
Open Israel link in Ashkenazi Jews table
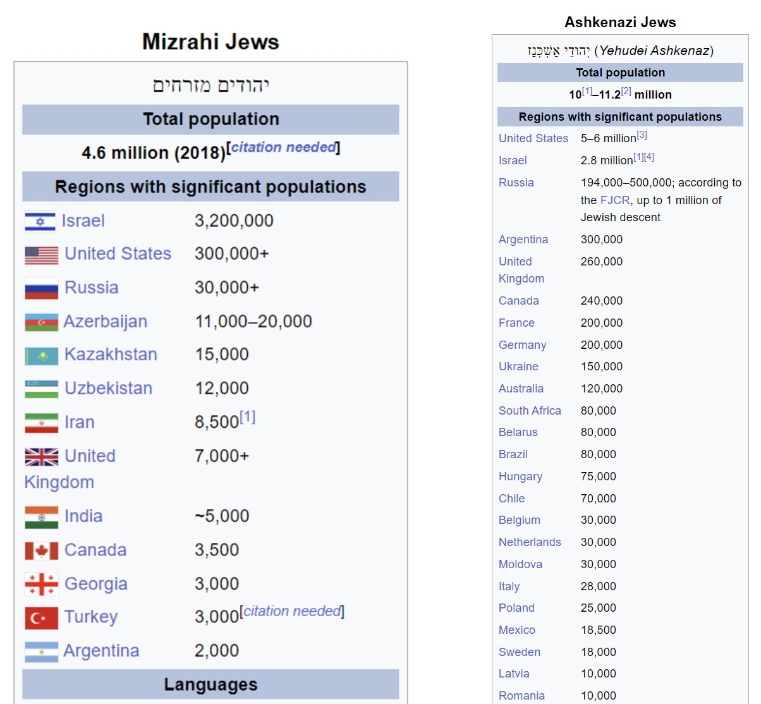point(513,161)
